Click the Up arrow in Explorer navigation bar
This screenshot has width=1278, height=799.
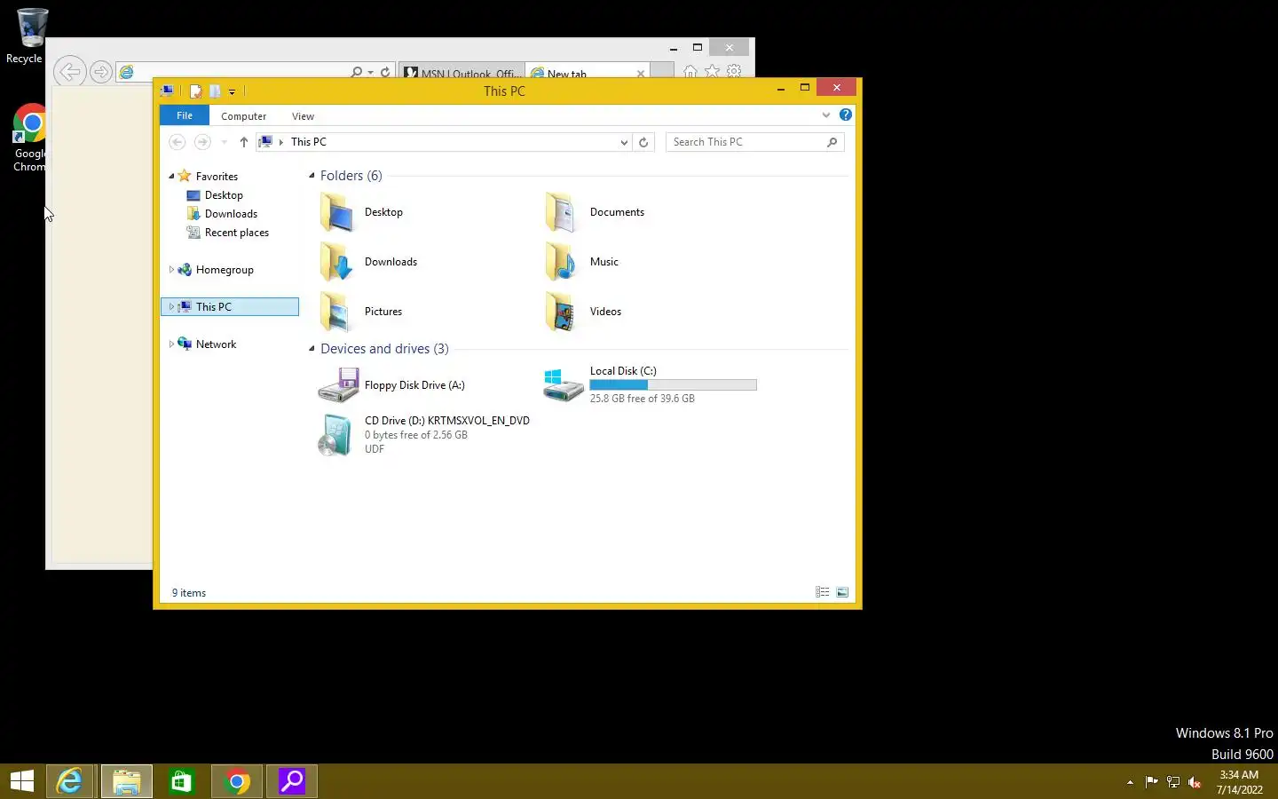tap(244, 142)
